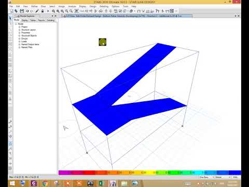
Task: Open the Display menu
Action: click(82, 6)
